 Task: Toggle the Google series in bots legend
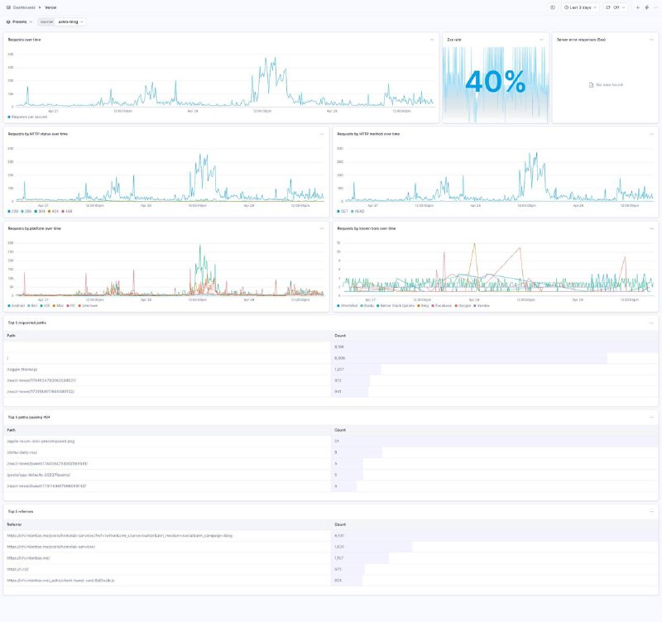coord(458,306)
